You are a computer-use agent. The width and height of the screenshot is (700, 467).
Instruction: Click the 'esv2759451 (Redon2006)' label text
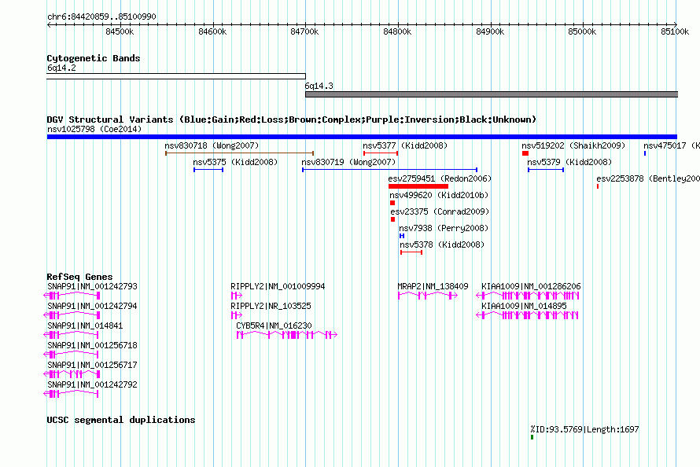click(440, 178)
